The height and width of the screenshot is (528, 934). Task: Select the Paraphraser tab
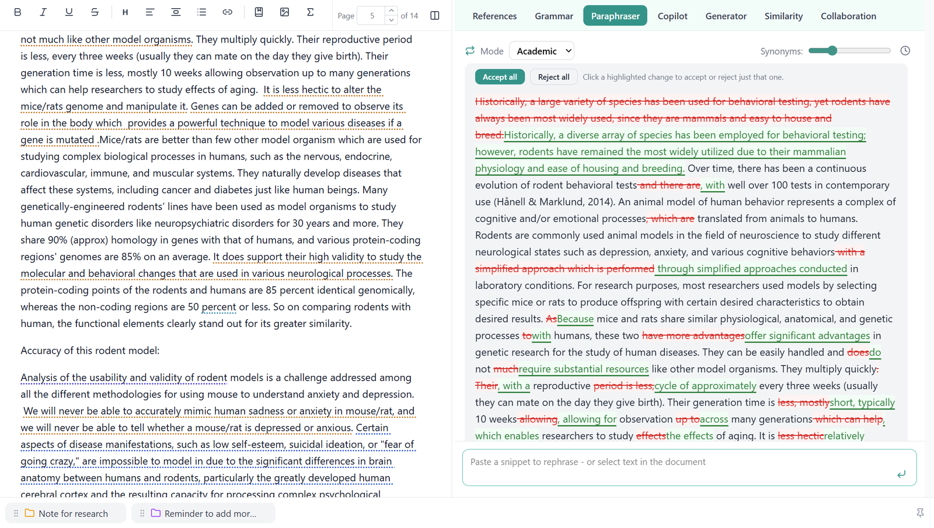615,16
